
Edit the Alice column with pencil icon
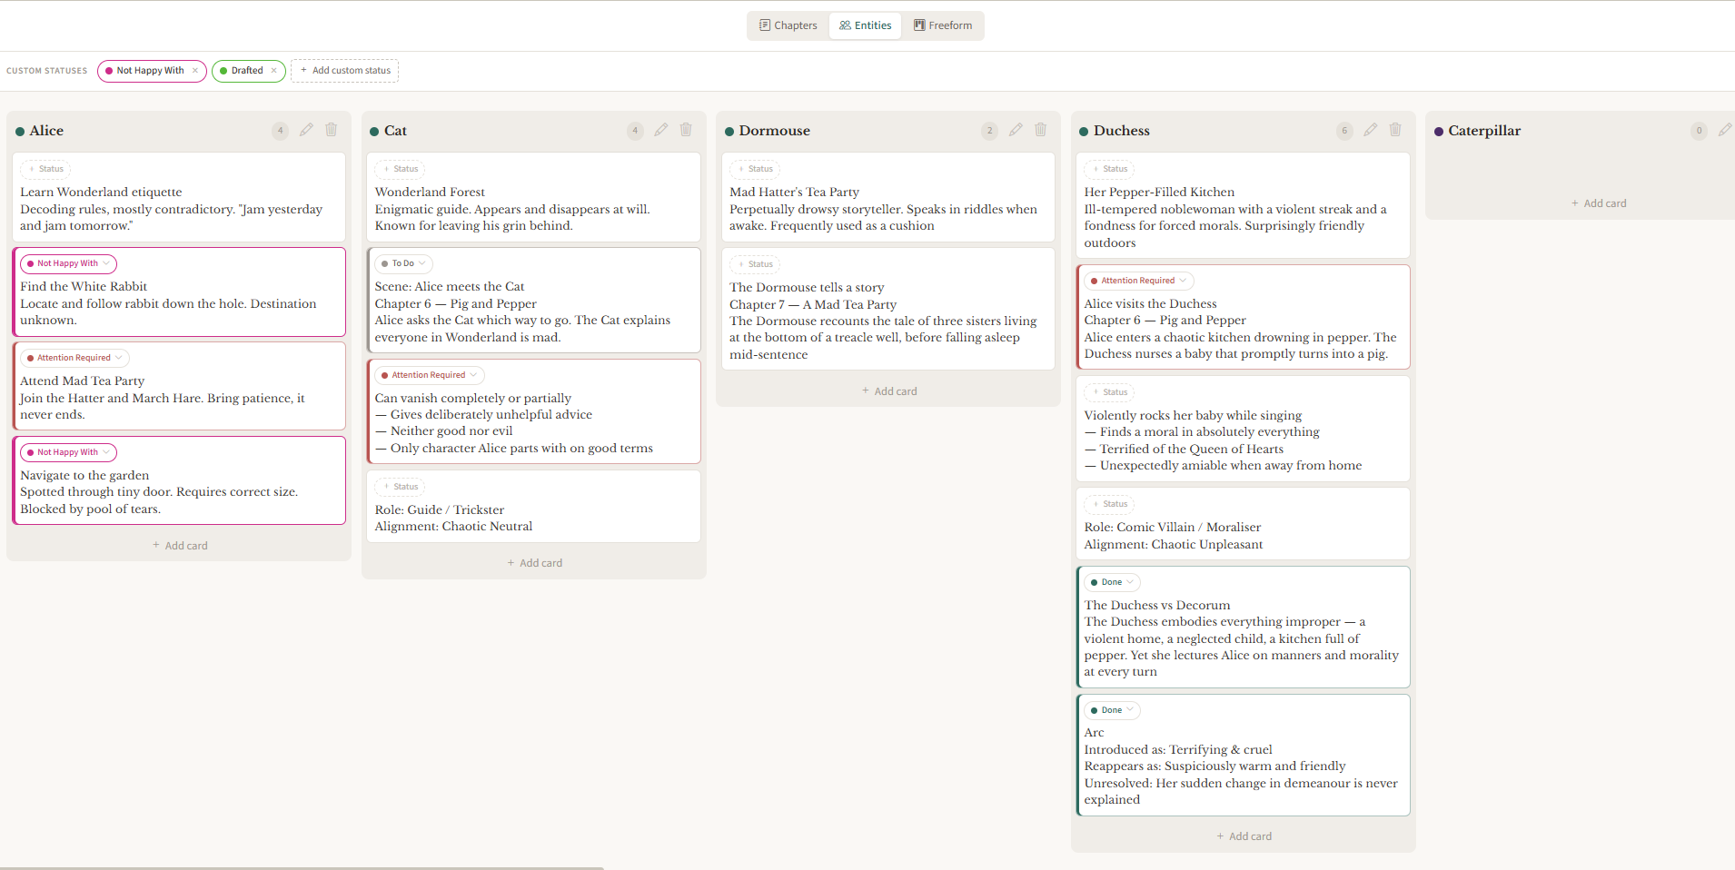(306, 130)
